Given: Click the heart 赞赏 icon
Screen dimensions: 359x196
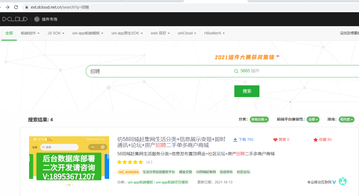Looking at the screenshot, I should click(275, 140).
